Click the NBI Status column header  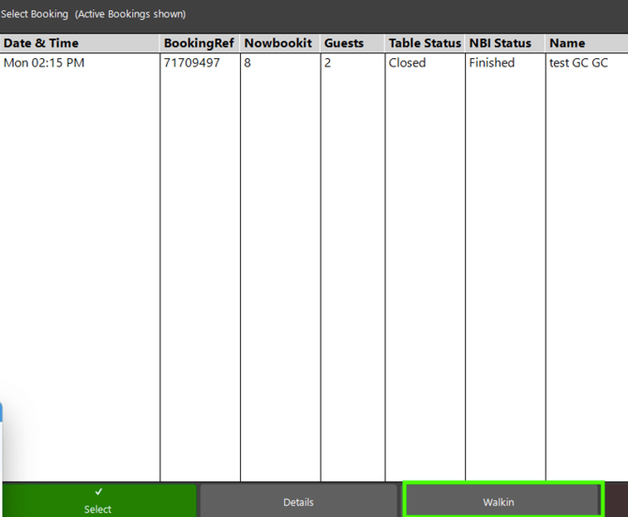(x=501, y=43)
